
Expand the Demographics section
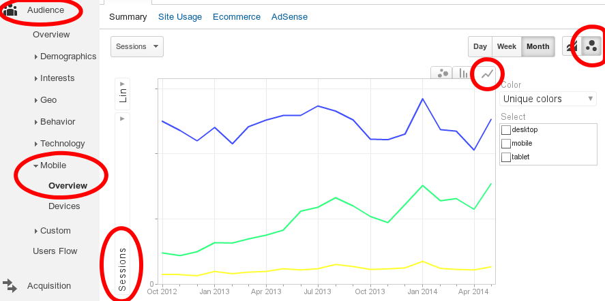pyautogui.click(x=65, y=57)
